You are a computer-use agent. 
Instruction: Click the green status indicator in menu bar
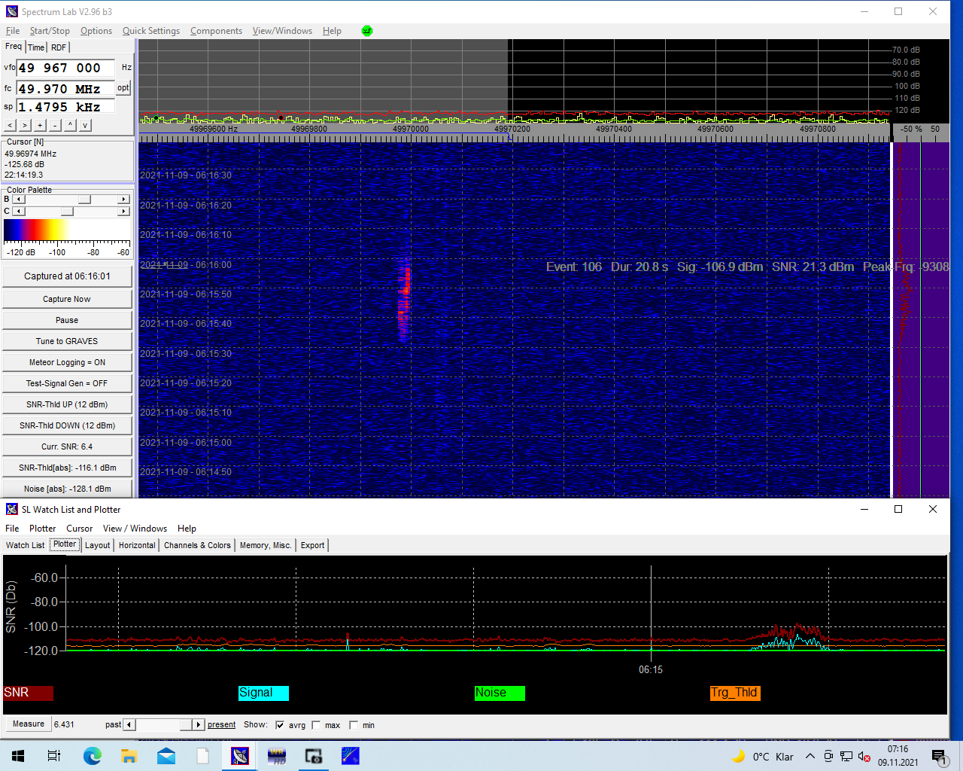(x=367, y=31)
